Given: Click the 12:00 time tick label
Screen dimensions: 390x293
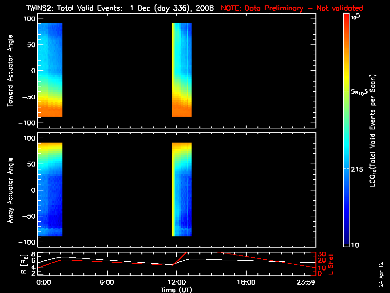Looking at the screenshot, I should pyautogui.click(x=176, y=282).
